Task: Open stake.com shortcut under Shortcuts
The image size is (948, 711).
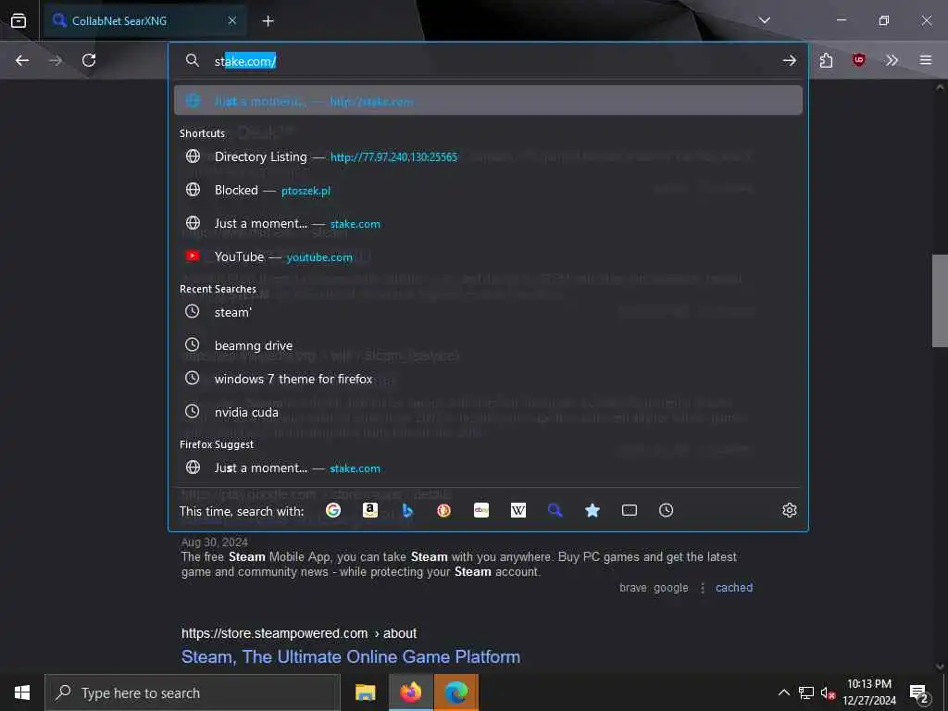Action: 488,223
